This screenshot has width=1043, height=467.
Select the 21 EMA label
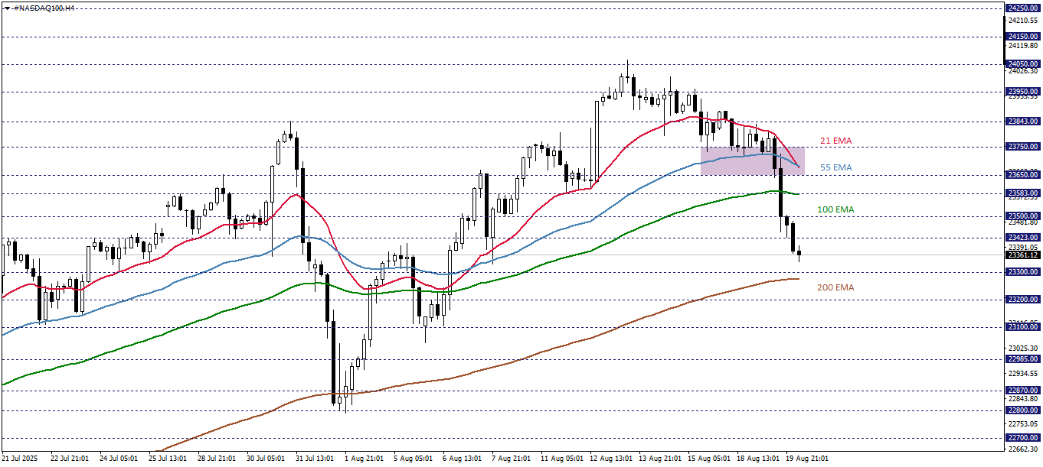tap(835, 141)
